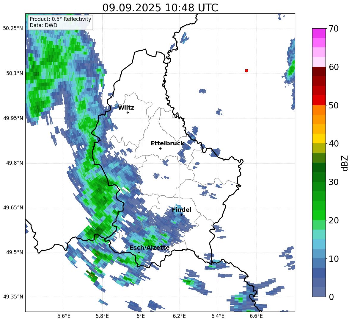Select the Findel city label
The width and height of the screenshot is (352, 322).
tap(182, 210)
